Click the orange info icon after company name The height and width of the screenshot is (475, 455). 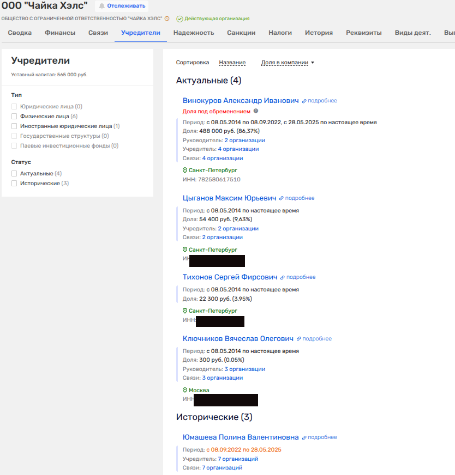tap(167, 19)
